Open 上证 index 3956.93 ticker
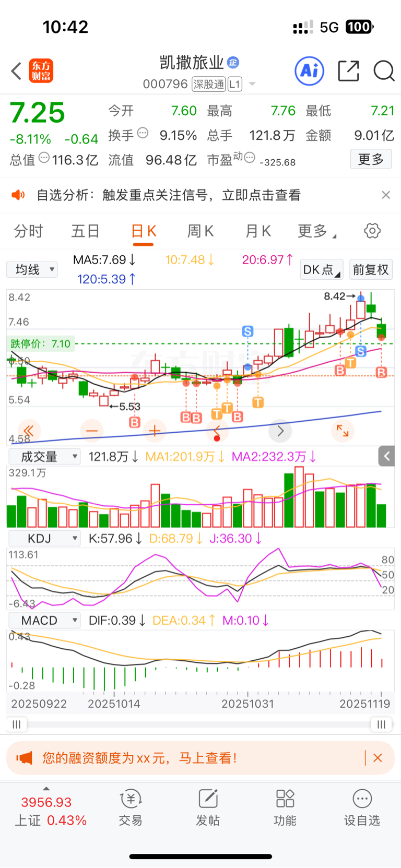The image size is (401, 868). [x=50, y=811]
